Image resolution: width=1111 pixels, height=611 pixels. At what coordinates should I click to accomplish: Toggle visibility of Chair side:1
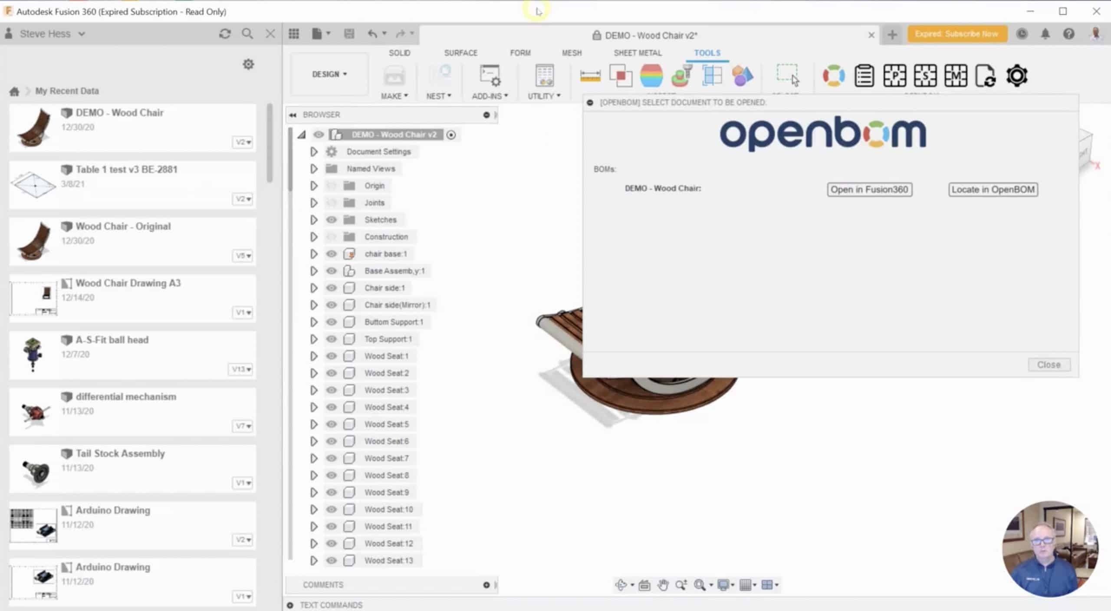[331, 288]
